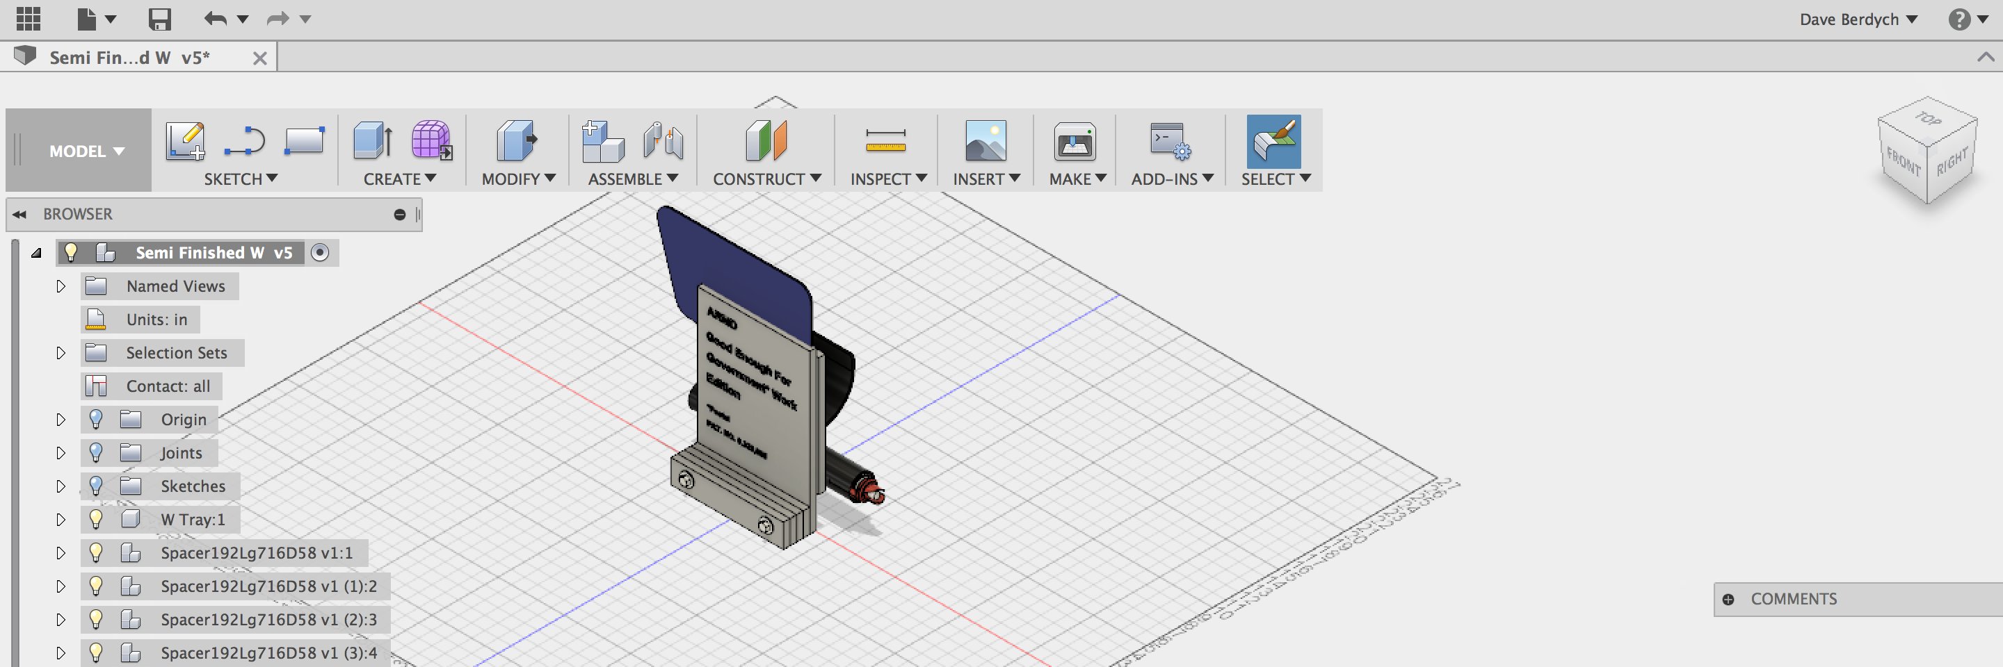Open the SELECT menu
Screen dimensions: 2003x667
(1276, 179)
